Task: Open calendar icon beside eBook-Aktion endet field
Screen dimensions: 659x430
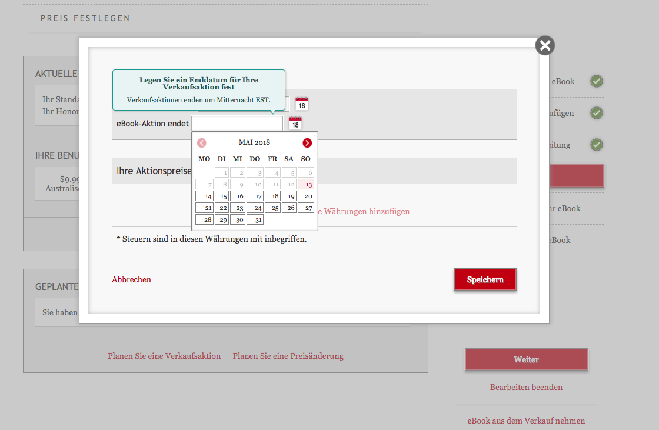Action: click(x=295, y=124)
